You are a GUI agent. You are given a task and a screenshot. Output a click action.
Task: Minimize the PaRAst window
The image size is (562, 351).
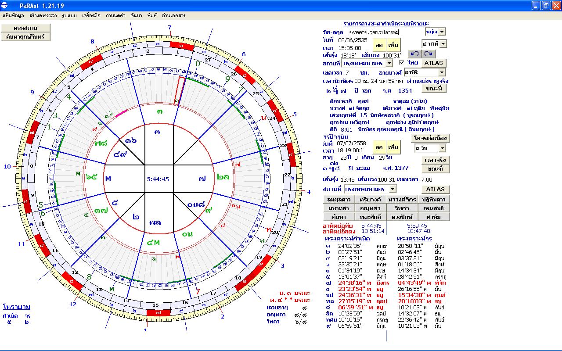[x=536, y=5]
